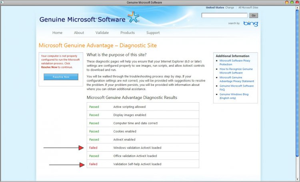Click the 'United States' region label

[215, 8]
